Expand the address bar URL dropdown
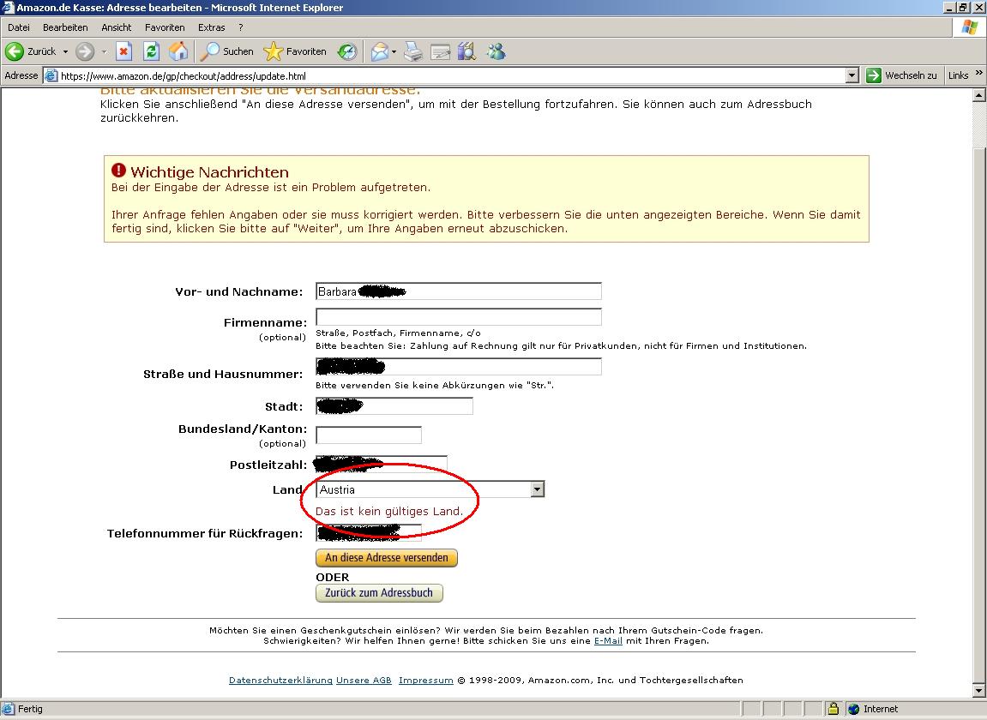 [x=852, y=75]
